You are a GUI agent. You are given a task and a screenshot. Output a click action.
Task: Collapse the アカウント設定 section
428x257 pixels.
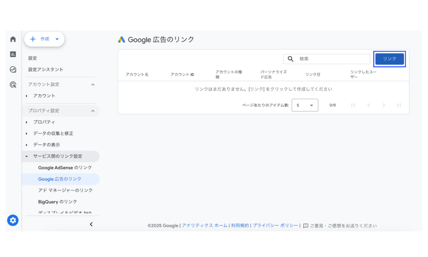click(x=92, y=84)
